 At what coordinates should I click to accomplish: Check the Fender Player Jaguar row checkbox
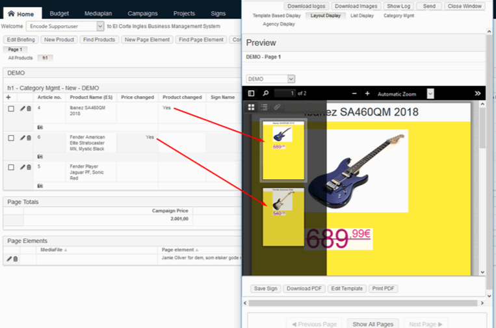click(x=11, y=167)
